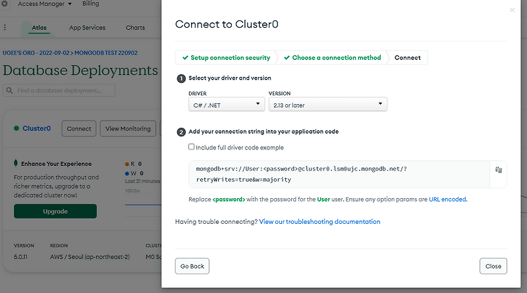The width and height of the screenshot is (527, 293).
Task: Open the vertical dots project menu
Action: [5, 28]
